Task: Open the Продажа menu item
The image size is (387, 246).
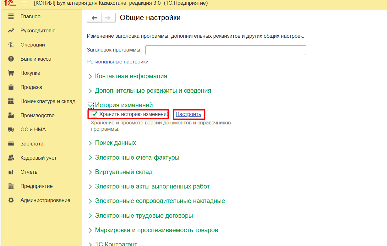Action: (x=31, y=87)
